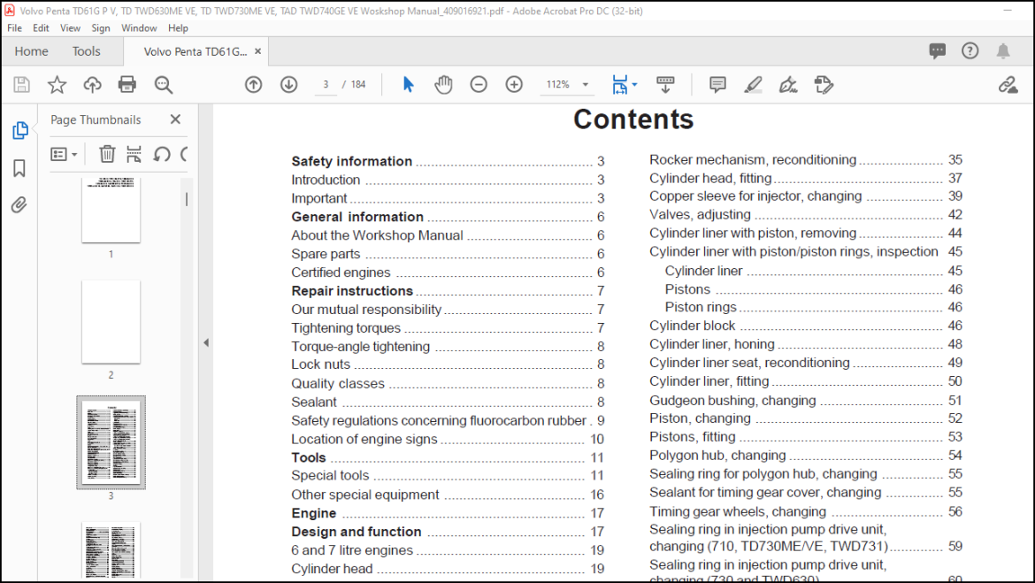The width and height of the screenshot is (1035, 583).
Task: Collapse the navigation pane with arrow
Action: 206,342
